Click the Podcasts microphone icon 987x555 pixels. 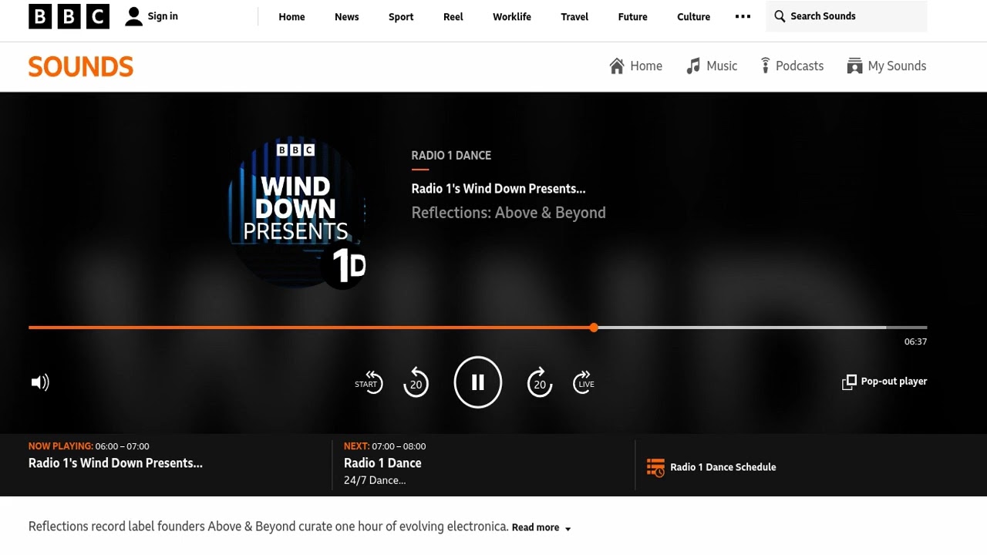tap(765, 66)
